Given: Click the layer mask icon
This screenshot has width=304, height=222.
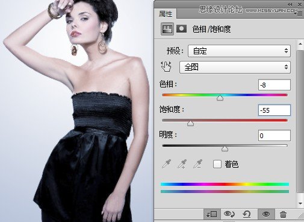Looking at the screenshot, I should click(x=181, y=29).
